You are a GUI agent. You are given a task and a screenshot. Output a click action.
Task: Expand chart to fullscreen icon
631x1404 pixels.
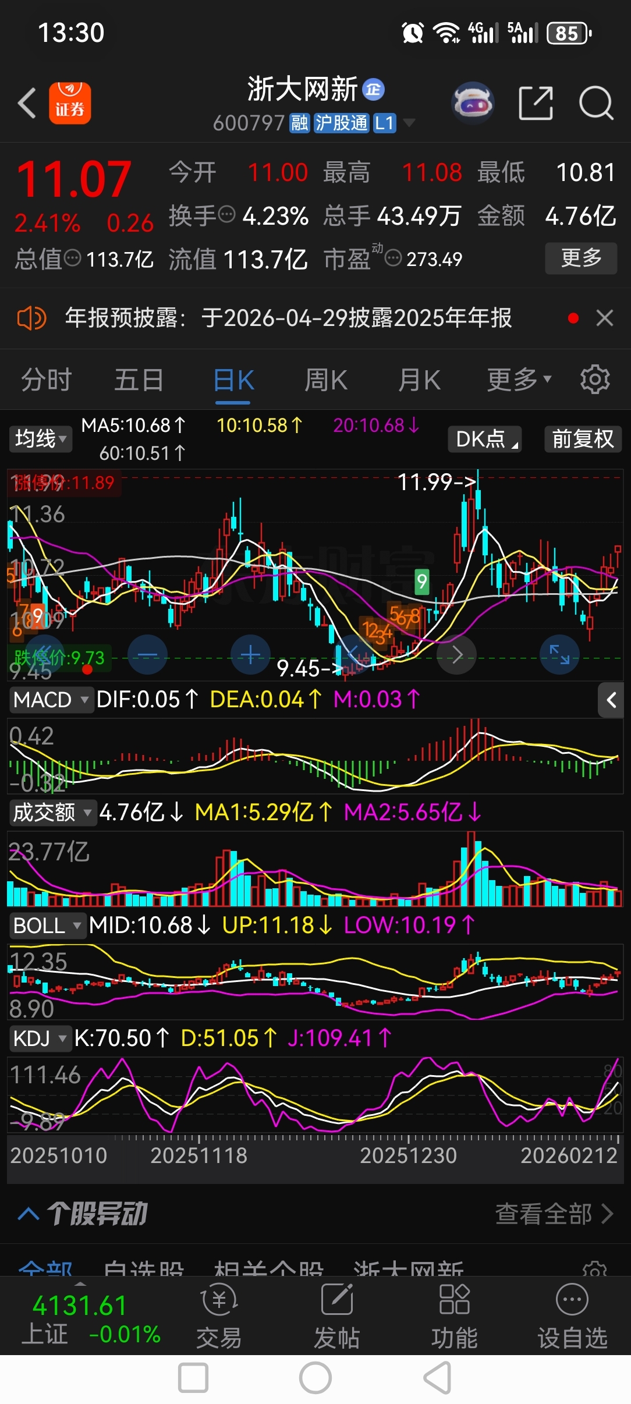coord(560,655)
